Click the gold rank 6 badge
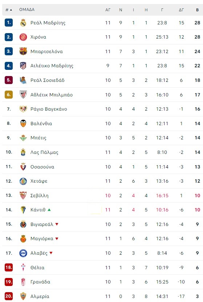Image resolution: width=203 pixels, height=302 pixels. click(9, 95)
